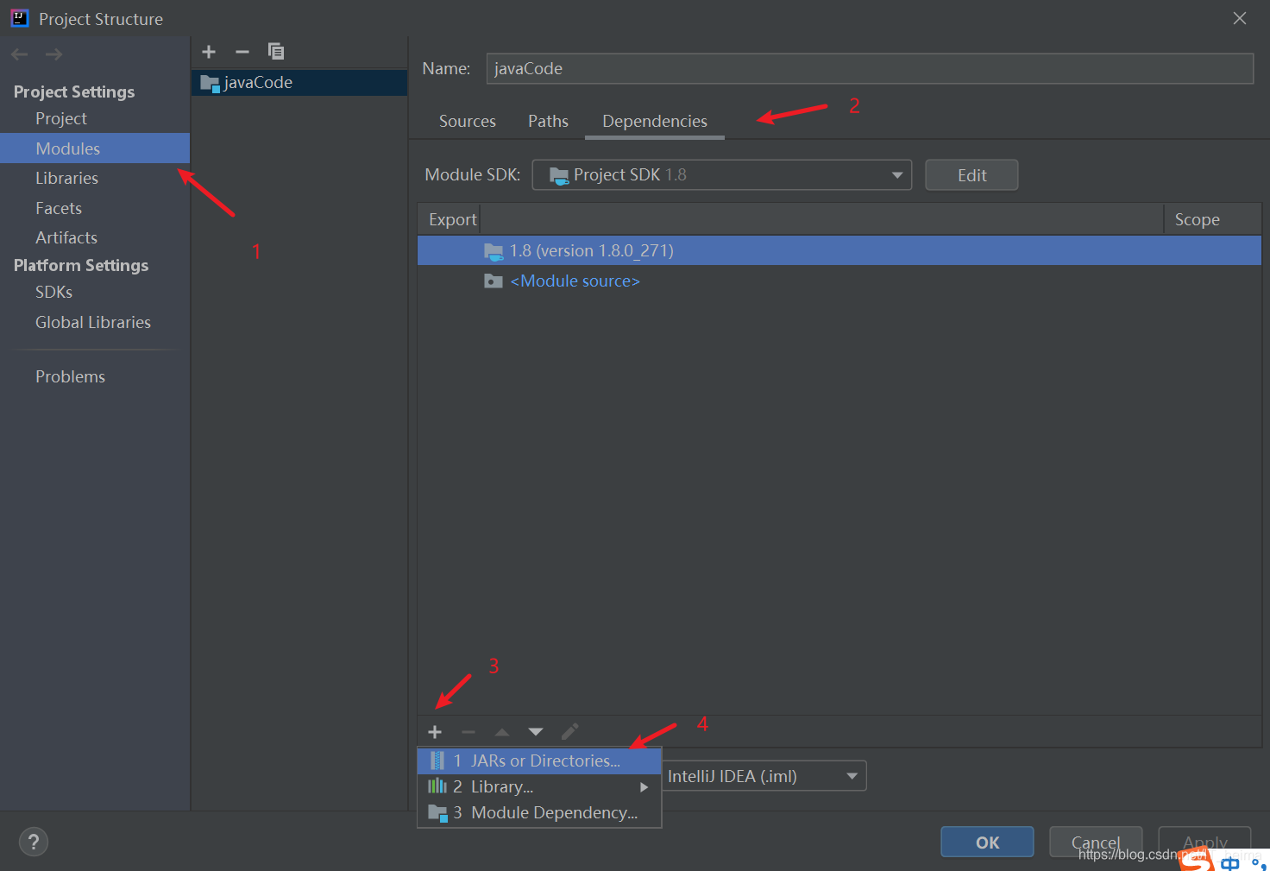Click the Edit SDK button
The image size is (1270, 871).
point(971,175)
